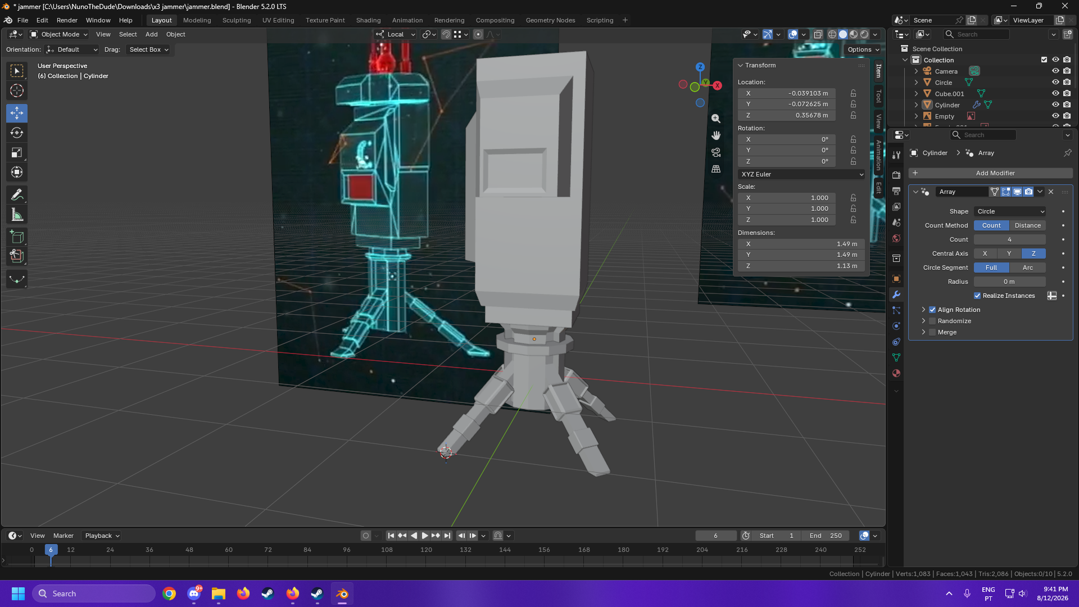Activate the Move tool
1079x607 pixels.
point(17,113)
